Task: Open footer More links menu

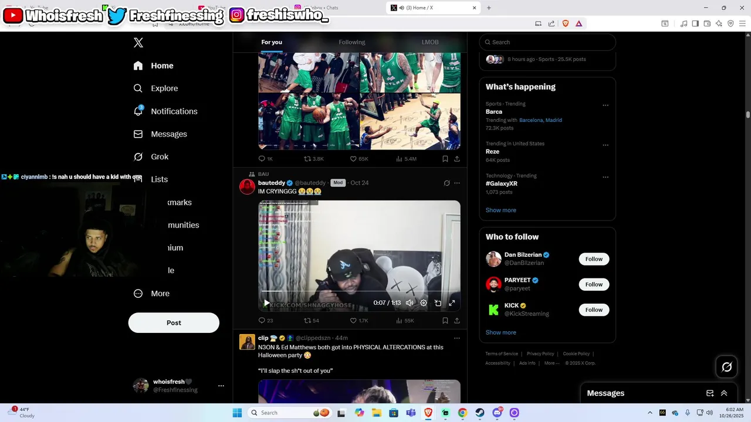Action: point(551,363)
